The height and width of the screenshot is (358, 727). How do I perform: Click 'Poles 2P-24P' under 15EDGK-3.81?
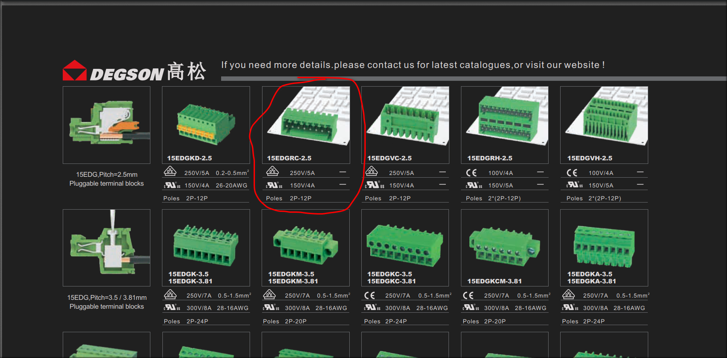(186, 322)
